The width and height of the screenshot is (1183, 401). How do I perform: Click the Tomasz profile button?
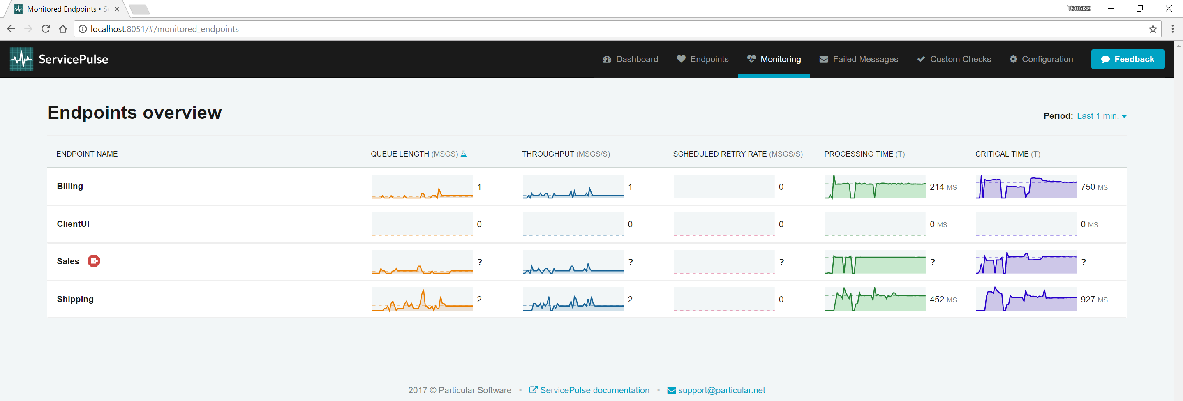1079,8
